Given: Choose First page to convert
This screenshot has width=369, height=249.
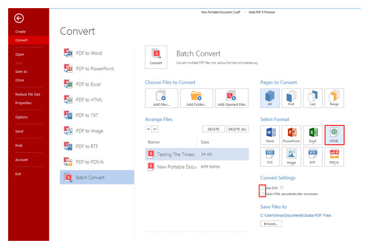Looking at the screenshot, I should [x=291, y=98].
